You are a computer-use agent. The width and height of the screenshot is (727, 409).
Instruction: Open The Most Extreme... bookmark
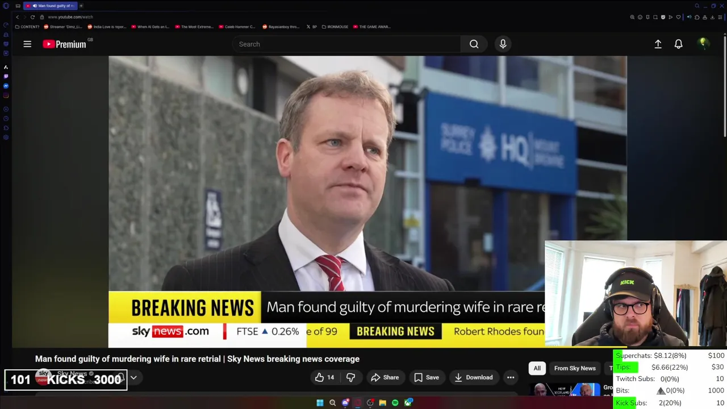tap(194, 27)
